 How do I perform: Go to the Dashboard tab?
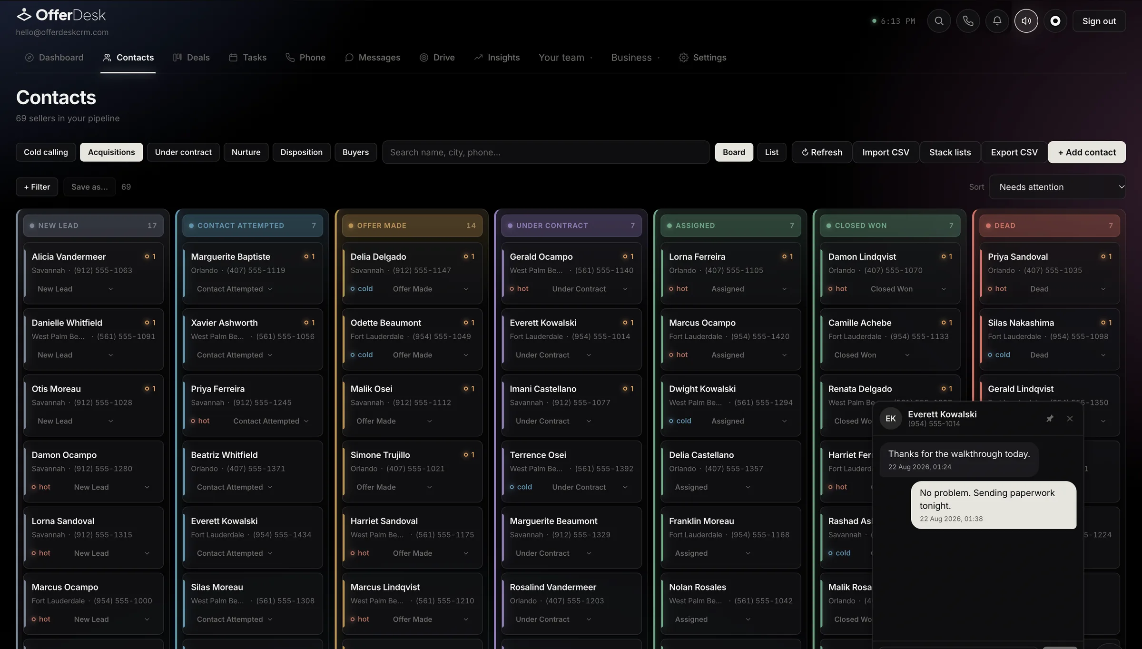[x=54, y=58]
